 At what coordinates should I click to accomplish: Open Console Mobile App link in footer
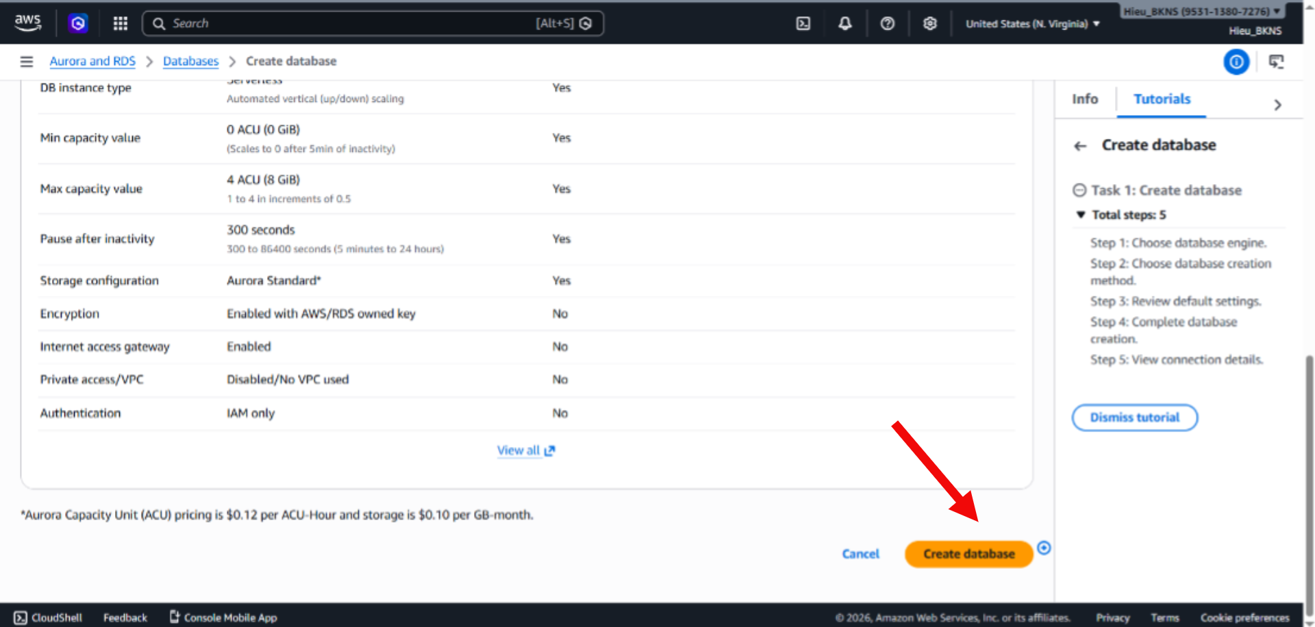[x=223, y=617]
